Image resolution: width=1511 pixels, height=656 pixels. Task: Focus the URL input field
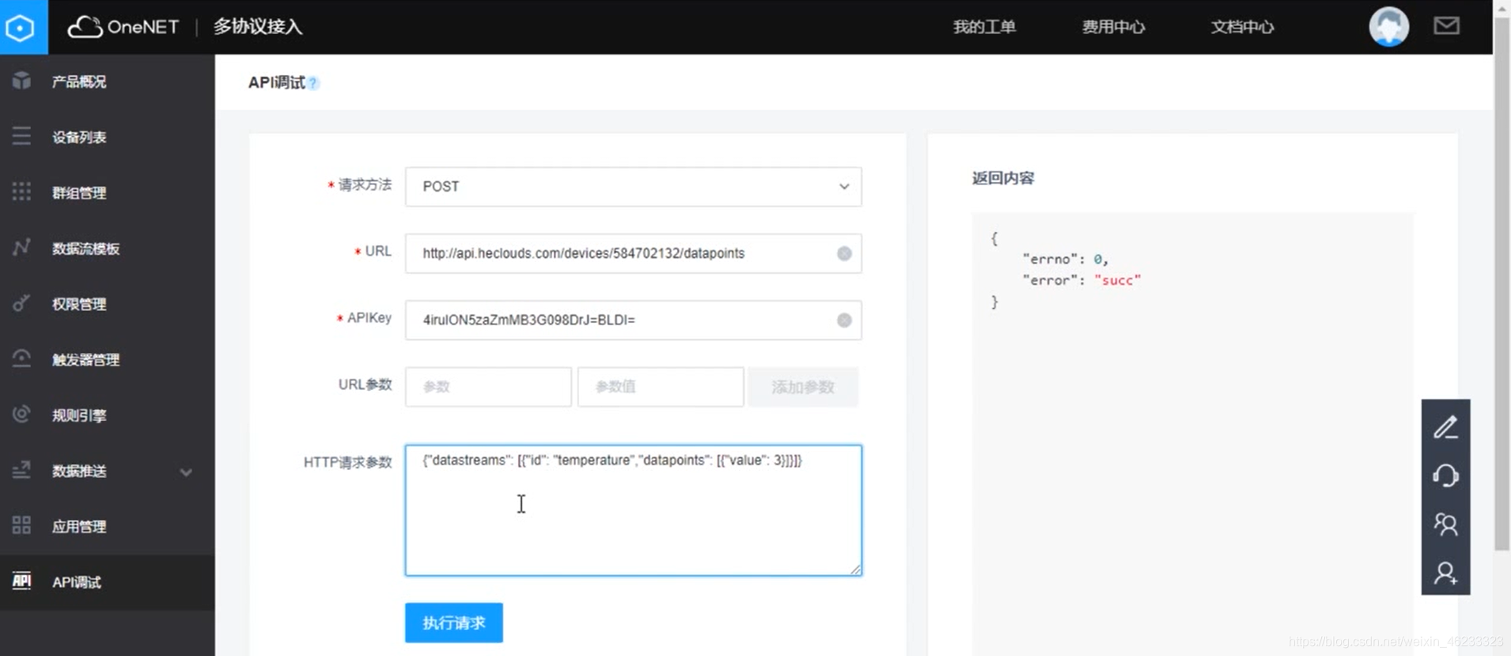633,253
